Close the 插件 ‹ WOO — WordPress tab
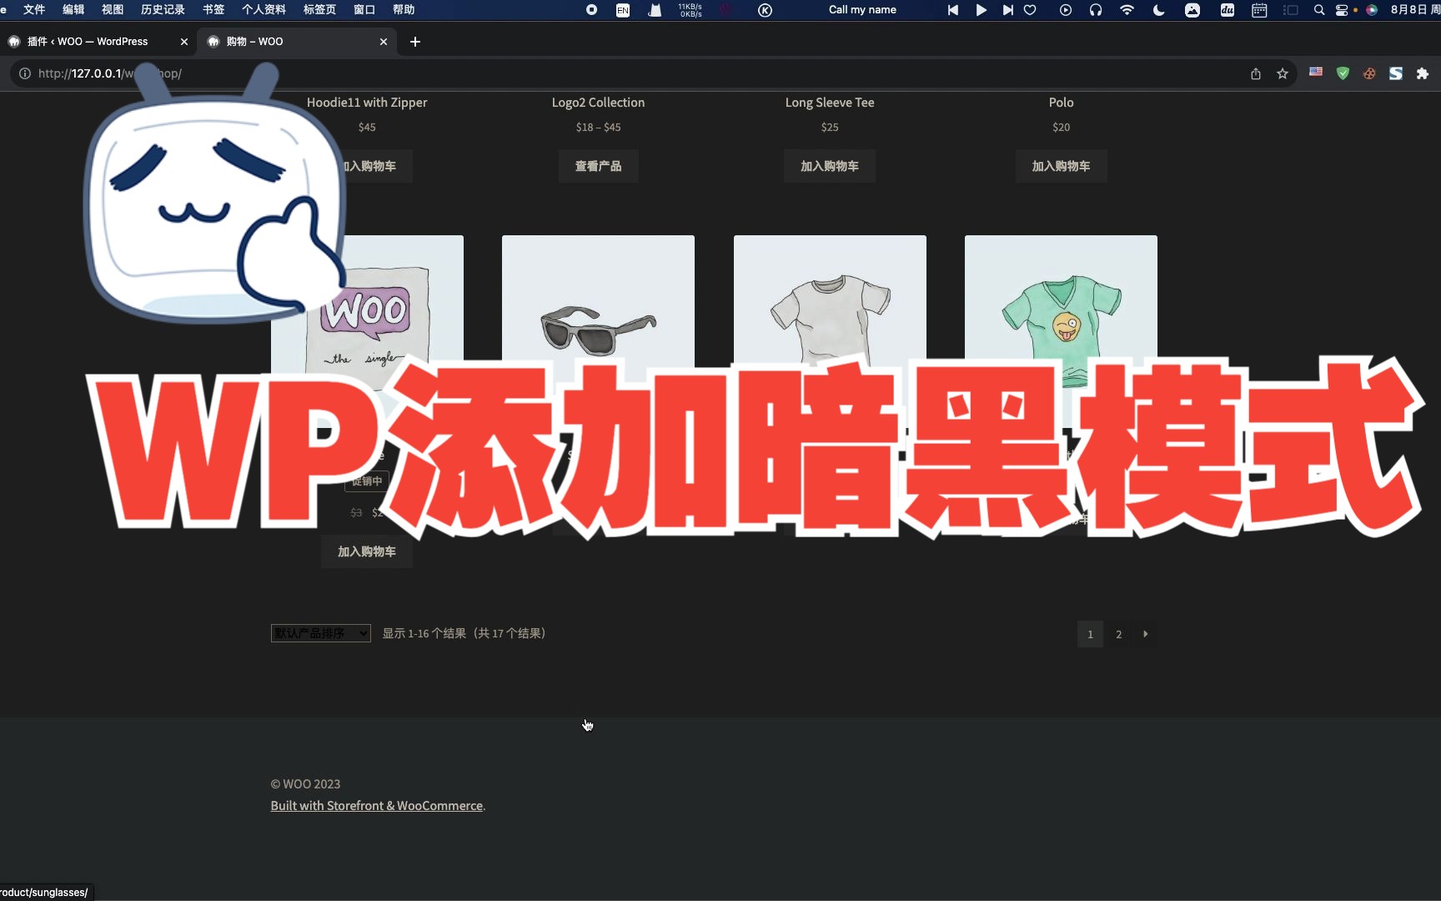Viewport: 1441px width, 901px height. tap(184, 42)
